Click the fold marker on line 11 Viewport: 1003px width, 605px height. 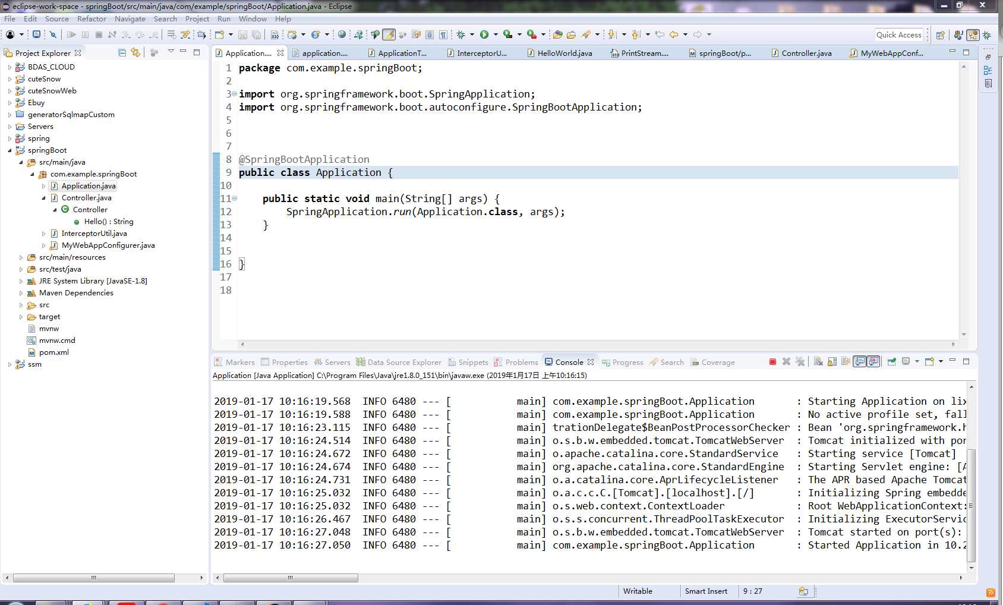coord(234,198)
